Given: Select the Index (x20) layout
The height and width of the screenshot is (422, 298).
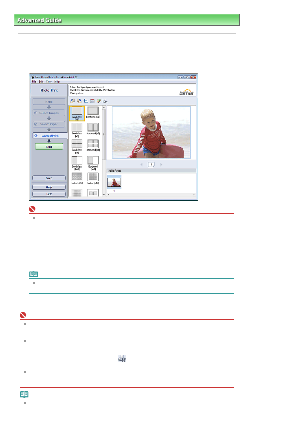Looking at the screenshot, I should (77, 178).
